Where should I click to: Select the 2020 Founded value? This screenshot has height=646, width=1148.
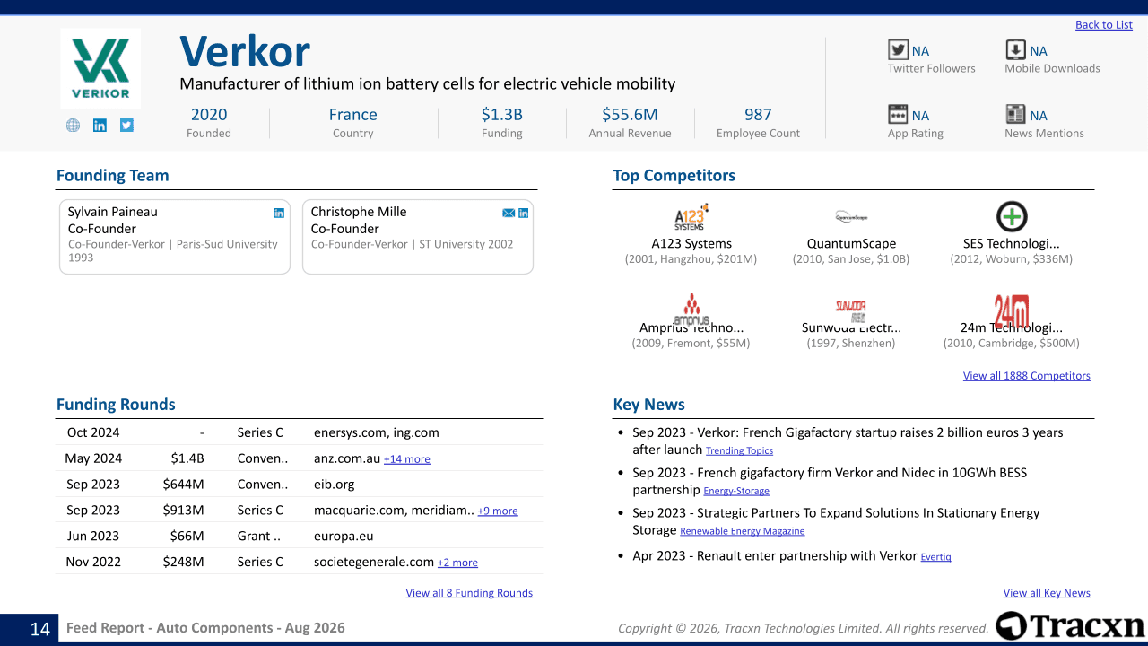[x=209, y=115]
